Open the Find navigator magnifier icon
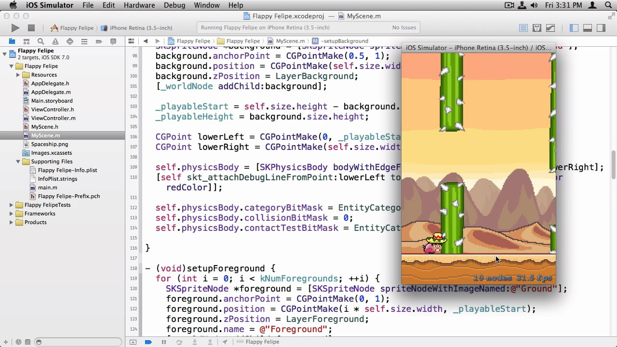Screen dimensions: 617x347 [x=41, y=41]
